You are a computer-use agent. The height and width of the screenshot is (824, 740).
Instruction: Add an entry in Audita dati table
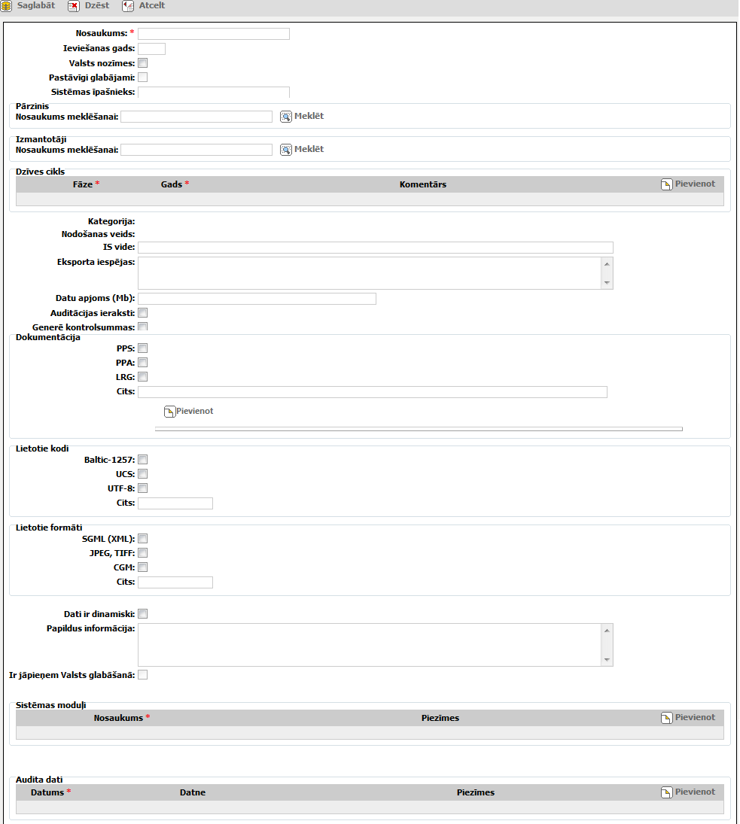pos(666,792)
